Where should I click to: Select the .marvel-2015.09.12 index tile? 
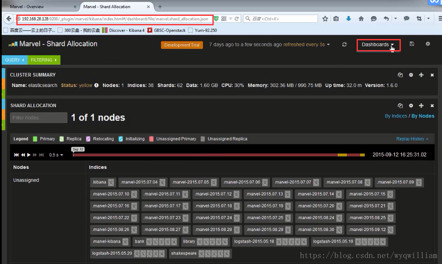coord(371,230)
